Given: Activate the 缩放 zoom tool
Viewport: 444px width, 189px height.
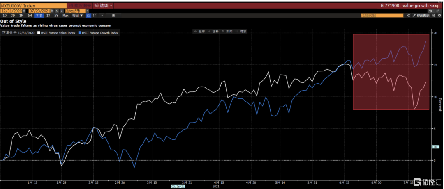Looking at the screenshot, I should tap(241, 31).
